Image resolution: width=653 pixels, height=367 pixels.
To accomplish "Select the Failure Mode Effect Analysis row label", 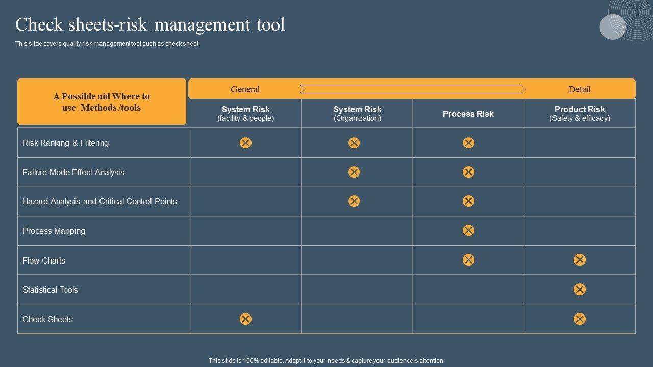I will tap(73, 172).
